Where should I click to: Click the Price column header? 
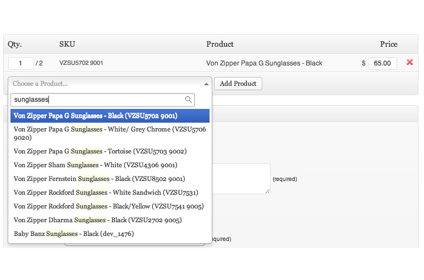coord(389,44)
